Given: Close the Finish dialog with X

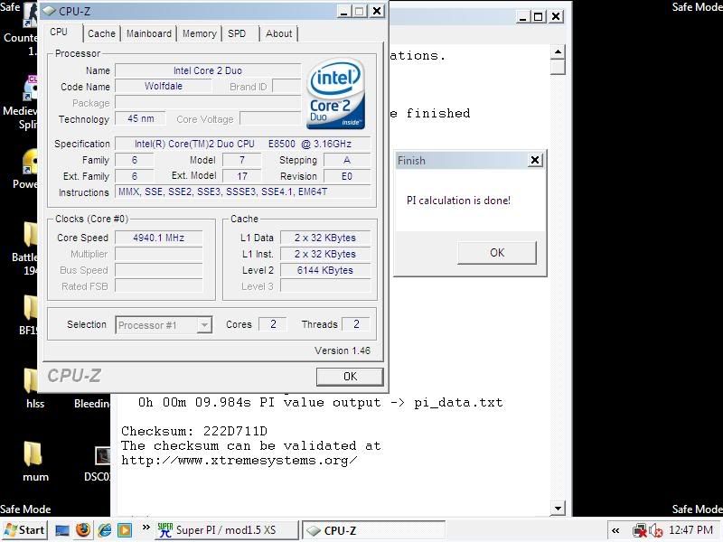Looking at the screenshot, I should [x=535, y=161].
